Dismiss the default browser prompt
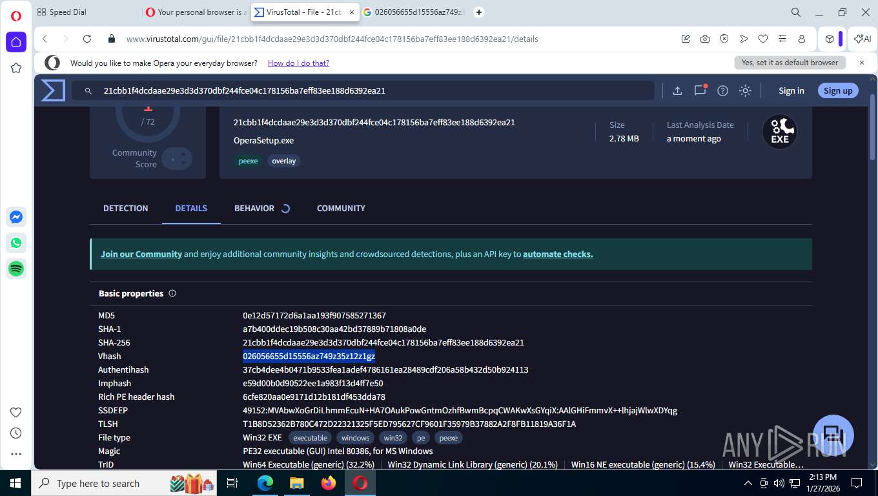The height and width of the screenshot is (496, 878). (861, 63)
